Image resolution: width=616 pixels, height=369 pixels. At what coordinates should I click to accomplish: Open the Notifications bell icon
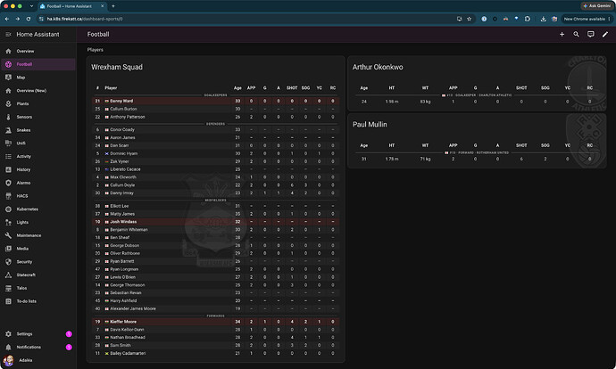click(8, 347)
